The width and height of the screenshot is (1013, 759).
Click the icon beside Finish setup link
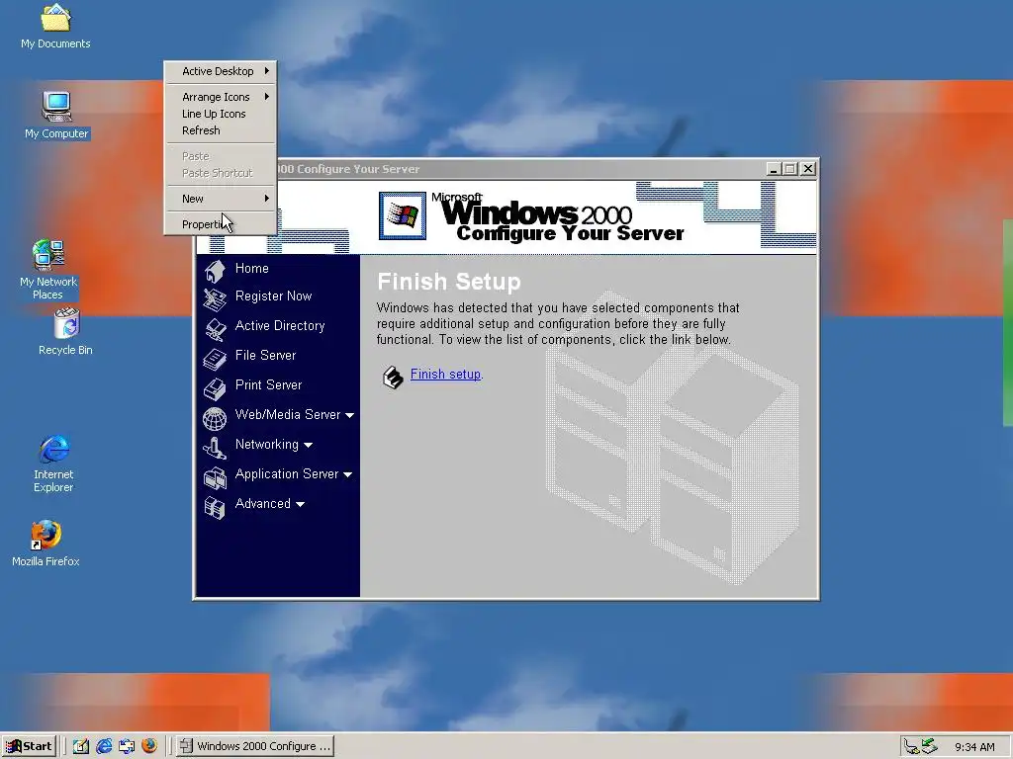point(393,377)
